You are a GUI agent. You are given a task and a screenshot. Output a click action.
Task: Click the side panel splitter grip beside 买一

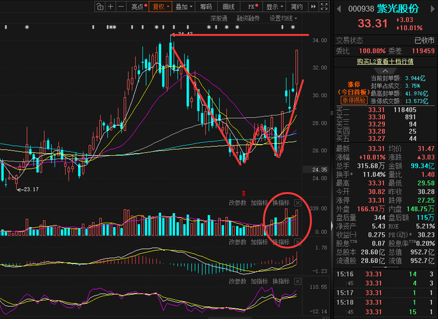(332, 113)
